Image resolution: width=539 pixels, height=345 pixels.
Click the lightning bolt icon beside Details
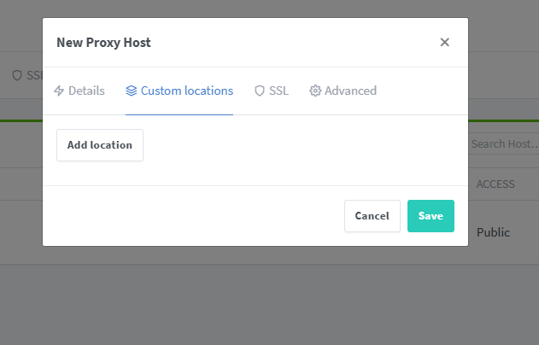click(59, 91)
